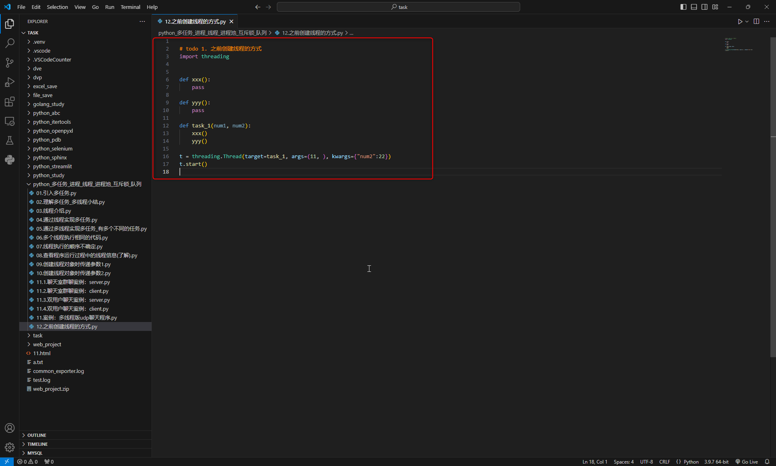Open the Source Control view
Viewport: 776px width, 466px height.
(x=10, y=63)
